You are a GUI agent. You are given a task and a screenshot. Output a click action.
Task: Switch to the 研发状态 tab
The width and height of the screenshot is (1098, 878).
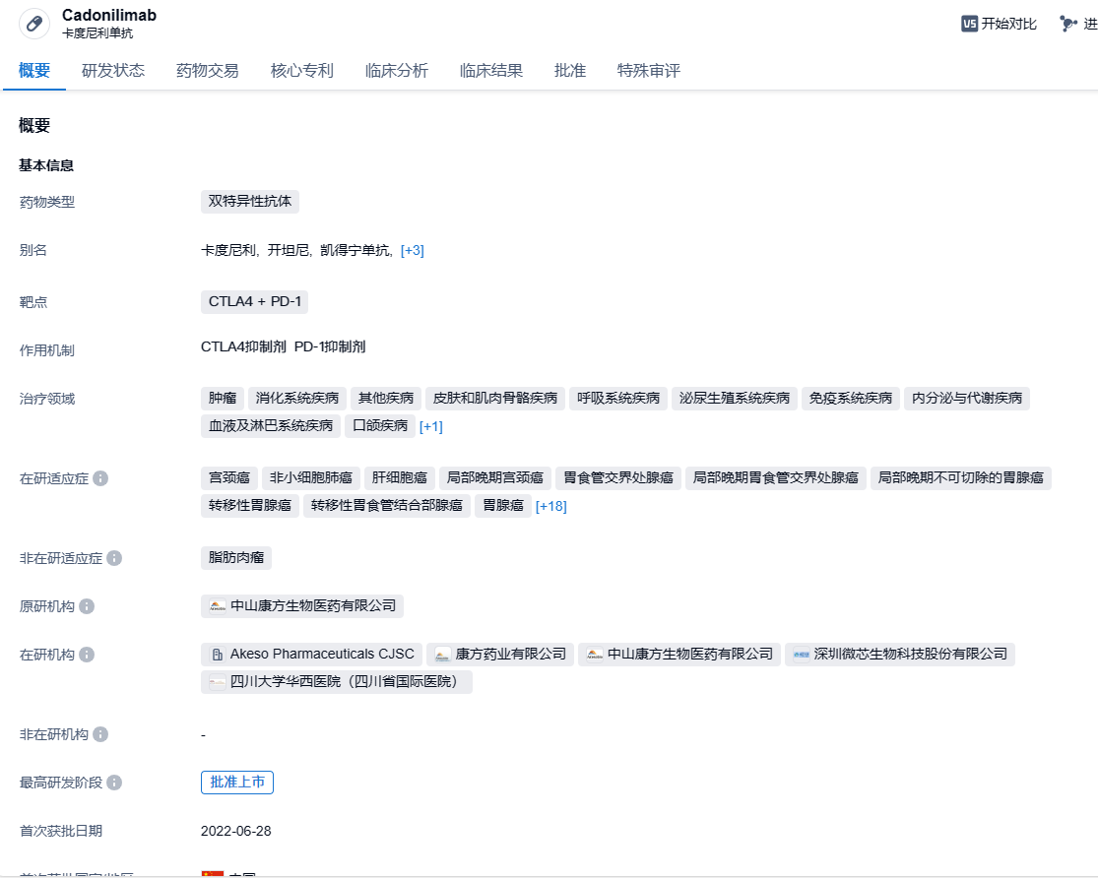click(113, 71)
